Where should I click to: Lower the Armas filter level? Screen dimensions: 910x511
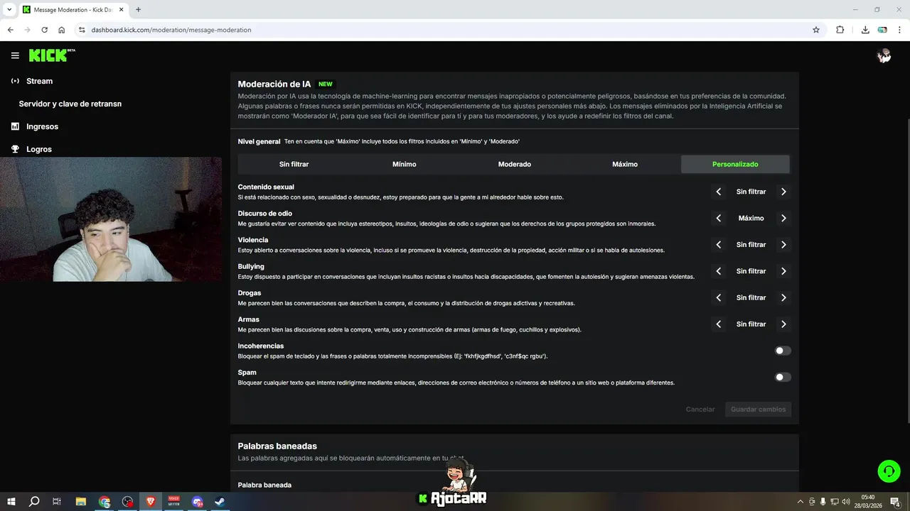click(x=719, y=324)
